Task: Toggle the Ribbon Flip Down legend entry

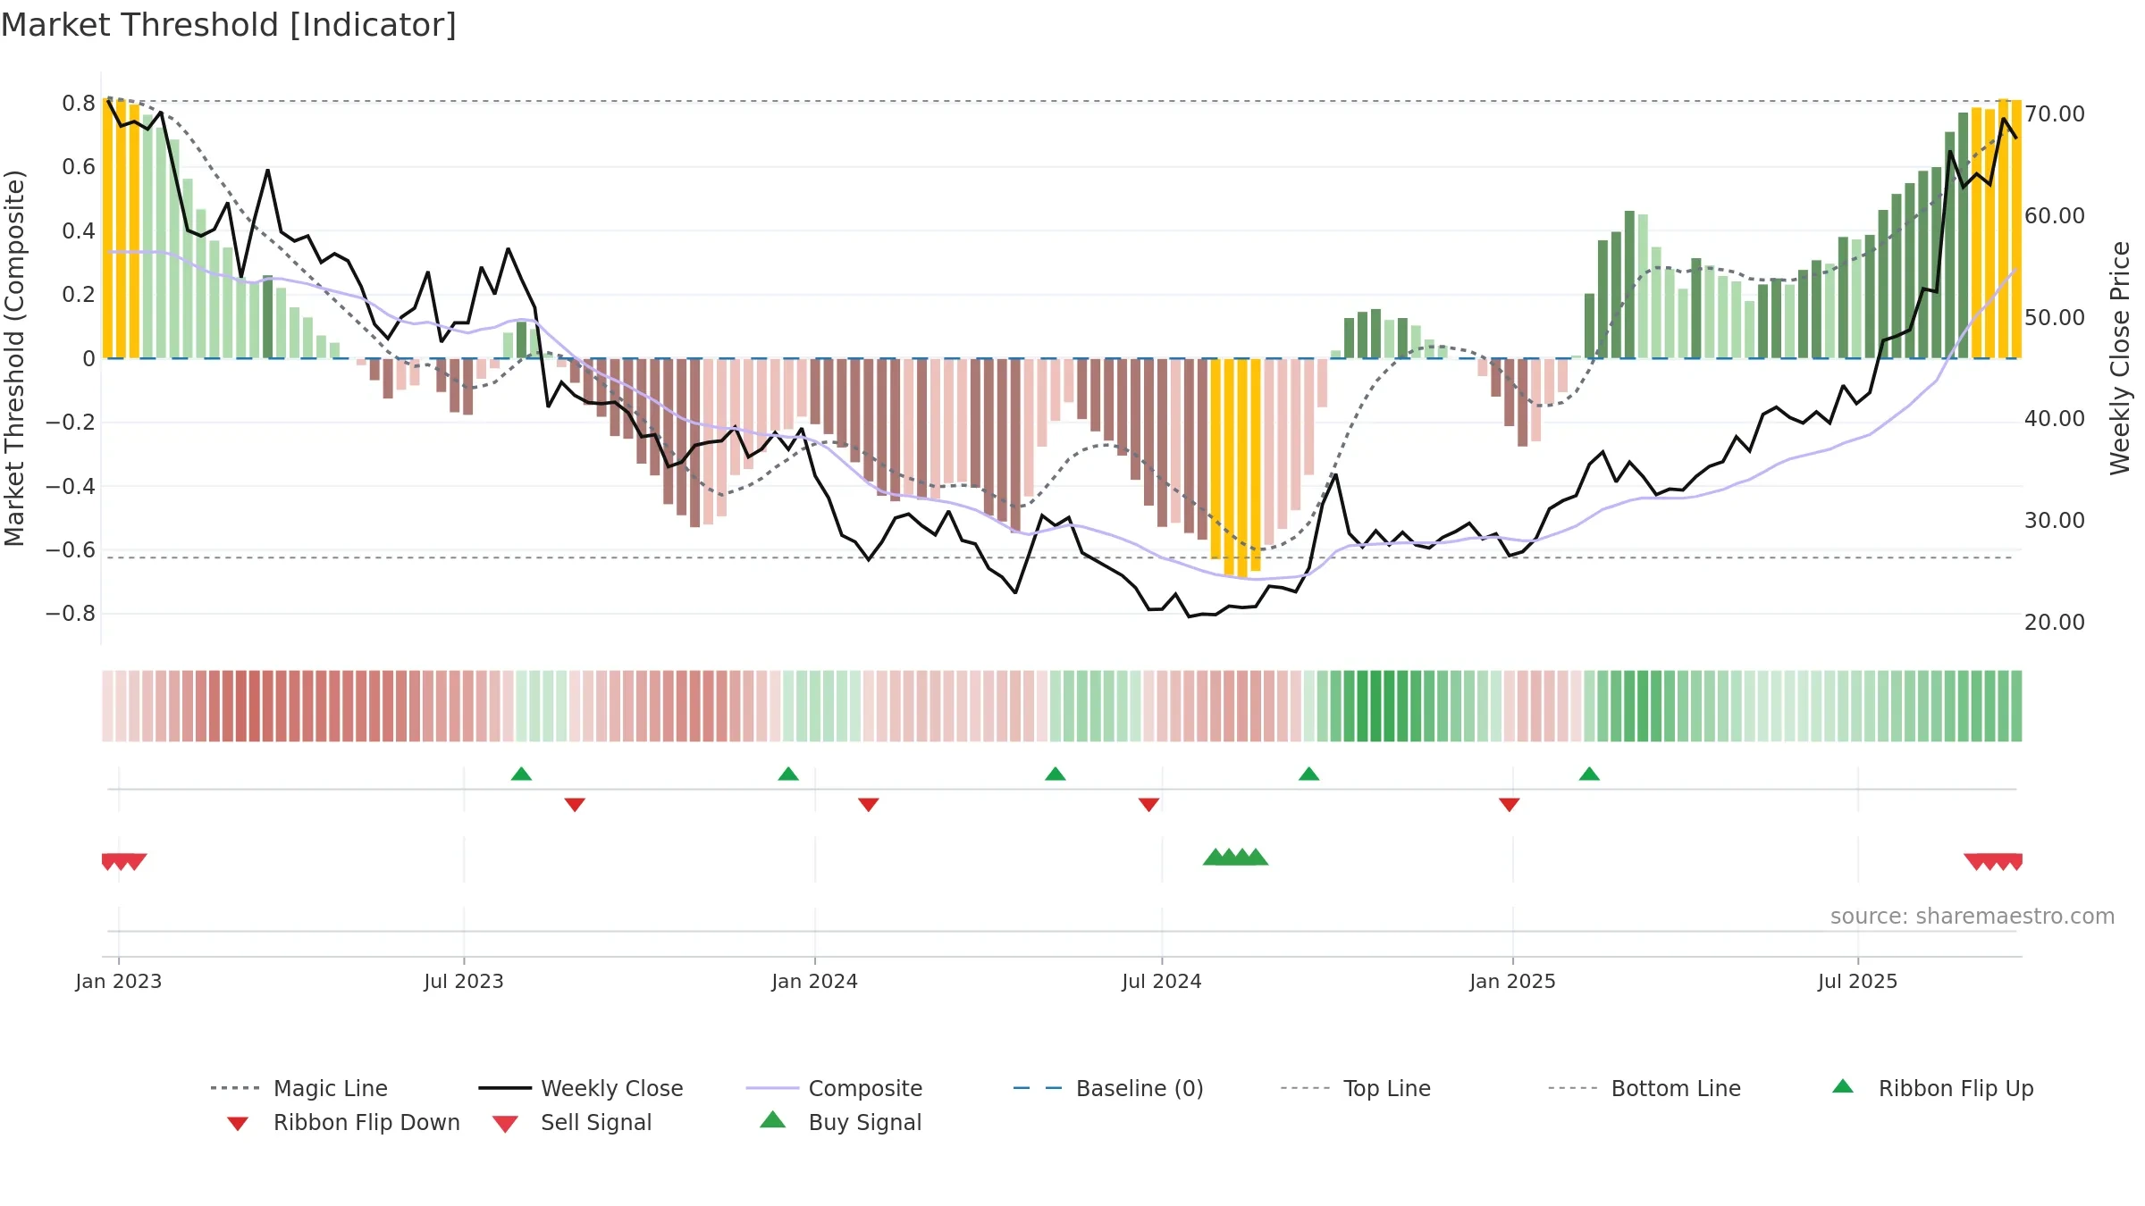Action: point(342,1122)
